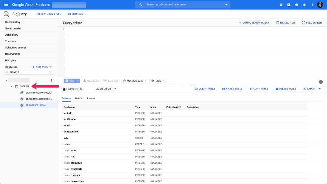Open Scheduled queries in sidebar
The width and height of the screenshot is (327, 184).
(x=16, y=48)
